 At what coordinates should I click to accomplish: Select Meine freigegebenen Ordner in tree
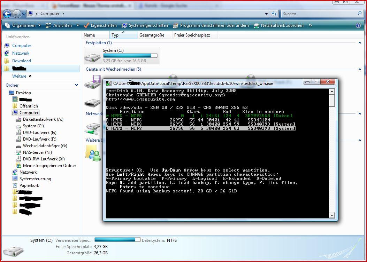pyautogui.click(x=49, y=166)
